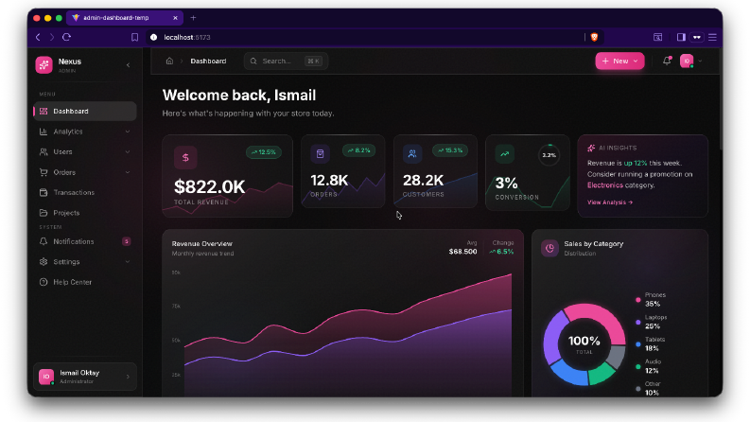The width and height of the screenshot is (750, 422).
Task: Expand the Analytics submenu chevron
Action: (128, 132)
